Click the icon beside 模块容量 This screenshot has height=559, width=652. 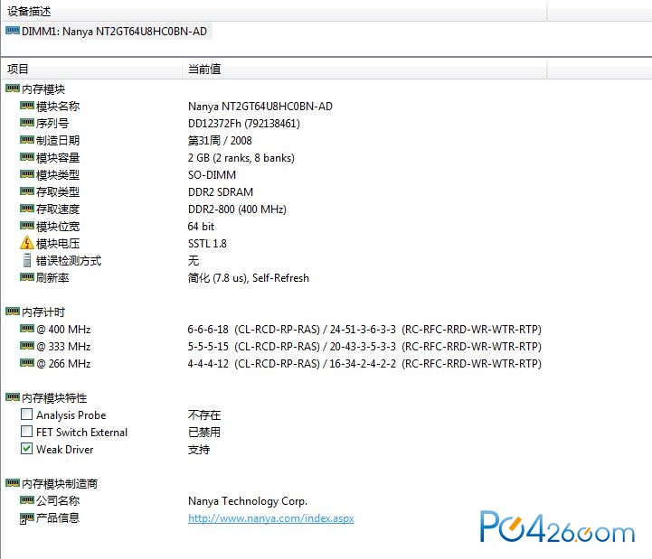(x=27, y=157)
